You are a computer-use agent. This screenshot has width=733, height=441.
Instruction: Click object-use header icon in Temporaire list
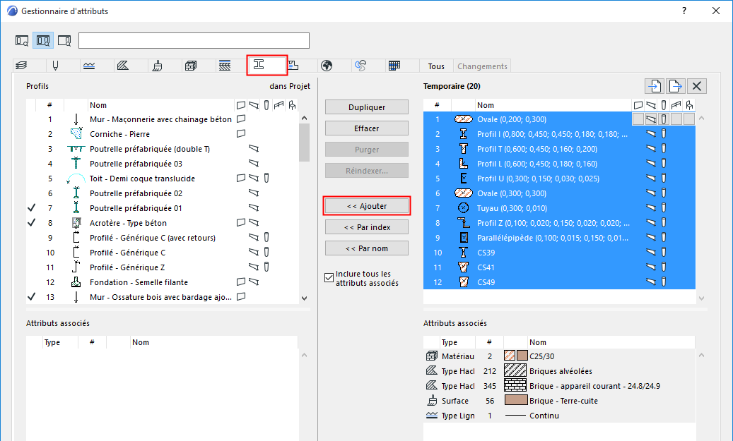pos(689,105)
